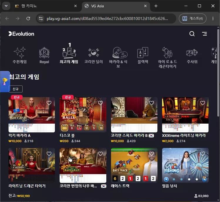Favorite 럭키 바카라 A with heart
Screen dimensions: 220x202
pyautogui.click(x=49, y=103)
